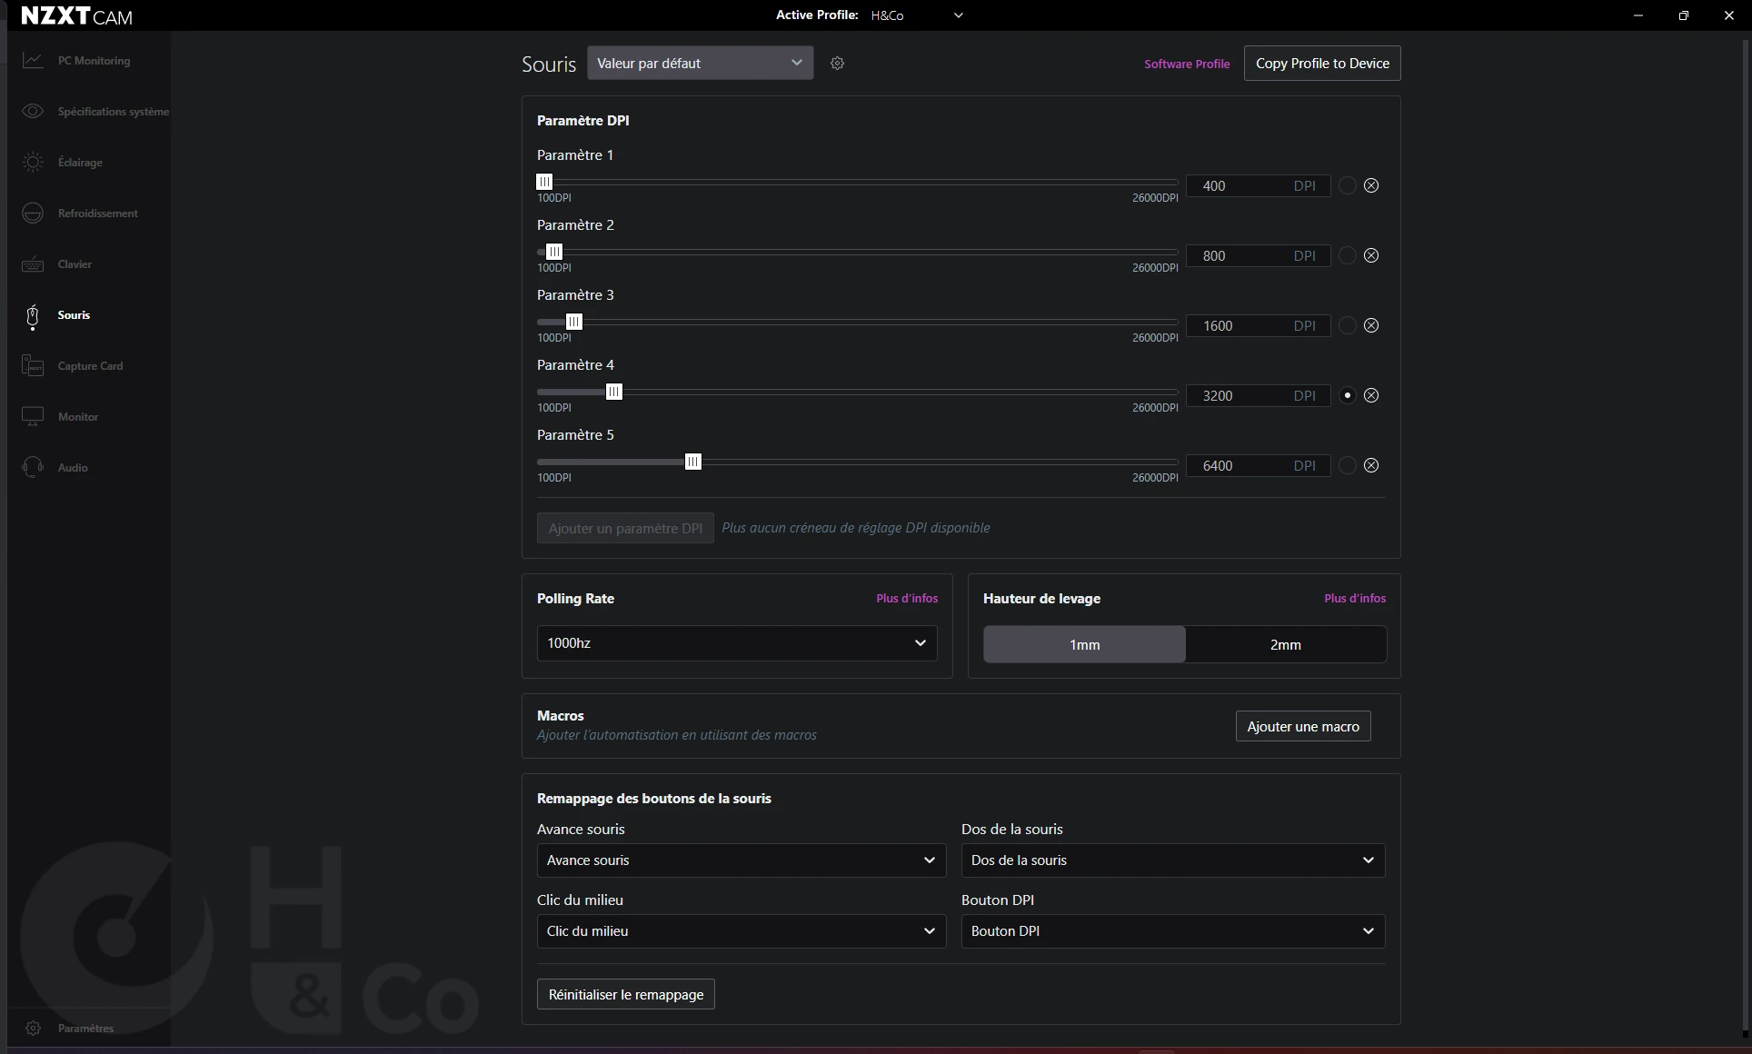
Task: Click the Souris mouse icon
Action: 33,315
